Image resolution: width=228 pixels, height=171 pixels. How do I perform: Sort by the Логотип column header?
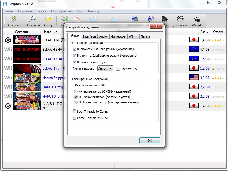point(21,32)
